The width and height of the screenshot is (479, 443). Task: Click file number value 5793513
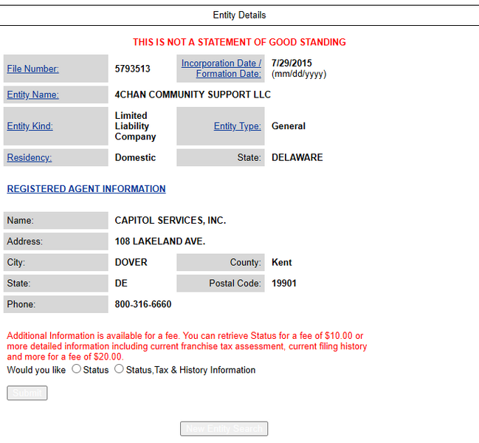[x=133, y=69]
